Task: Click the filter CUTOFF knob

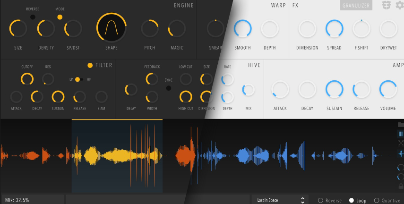Action: [x=27, y=79]
